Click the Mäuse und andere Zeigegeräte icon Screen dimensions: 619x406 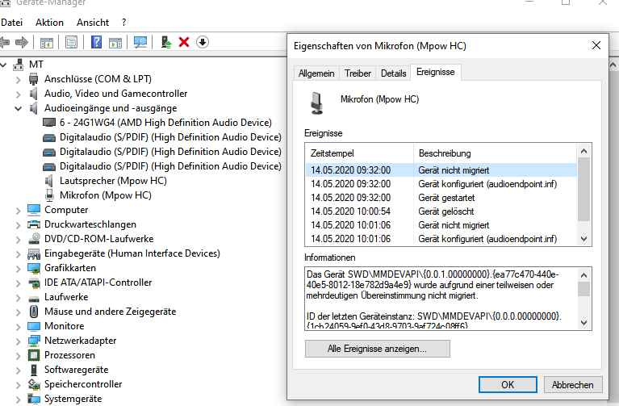click(x=34, y=312)
